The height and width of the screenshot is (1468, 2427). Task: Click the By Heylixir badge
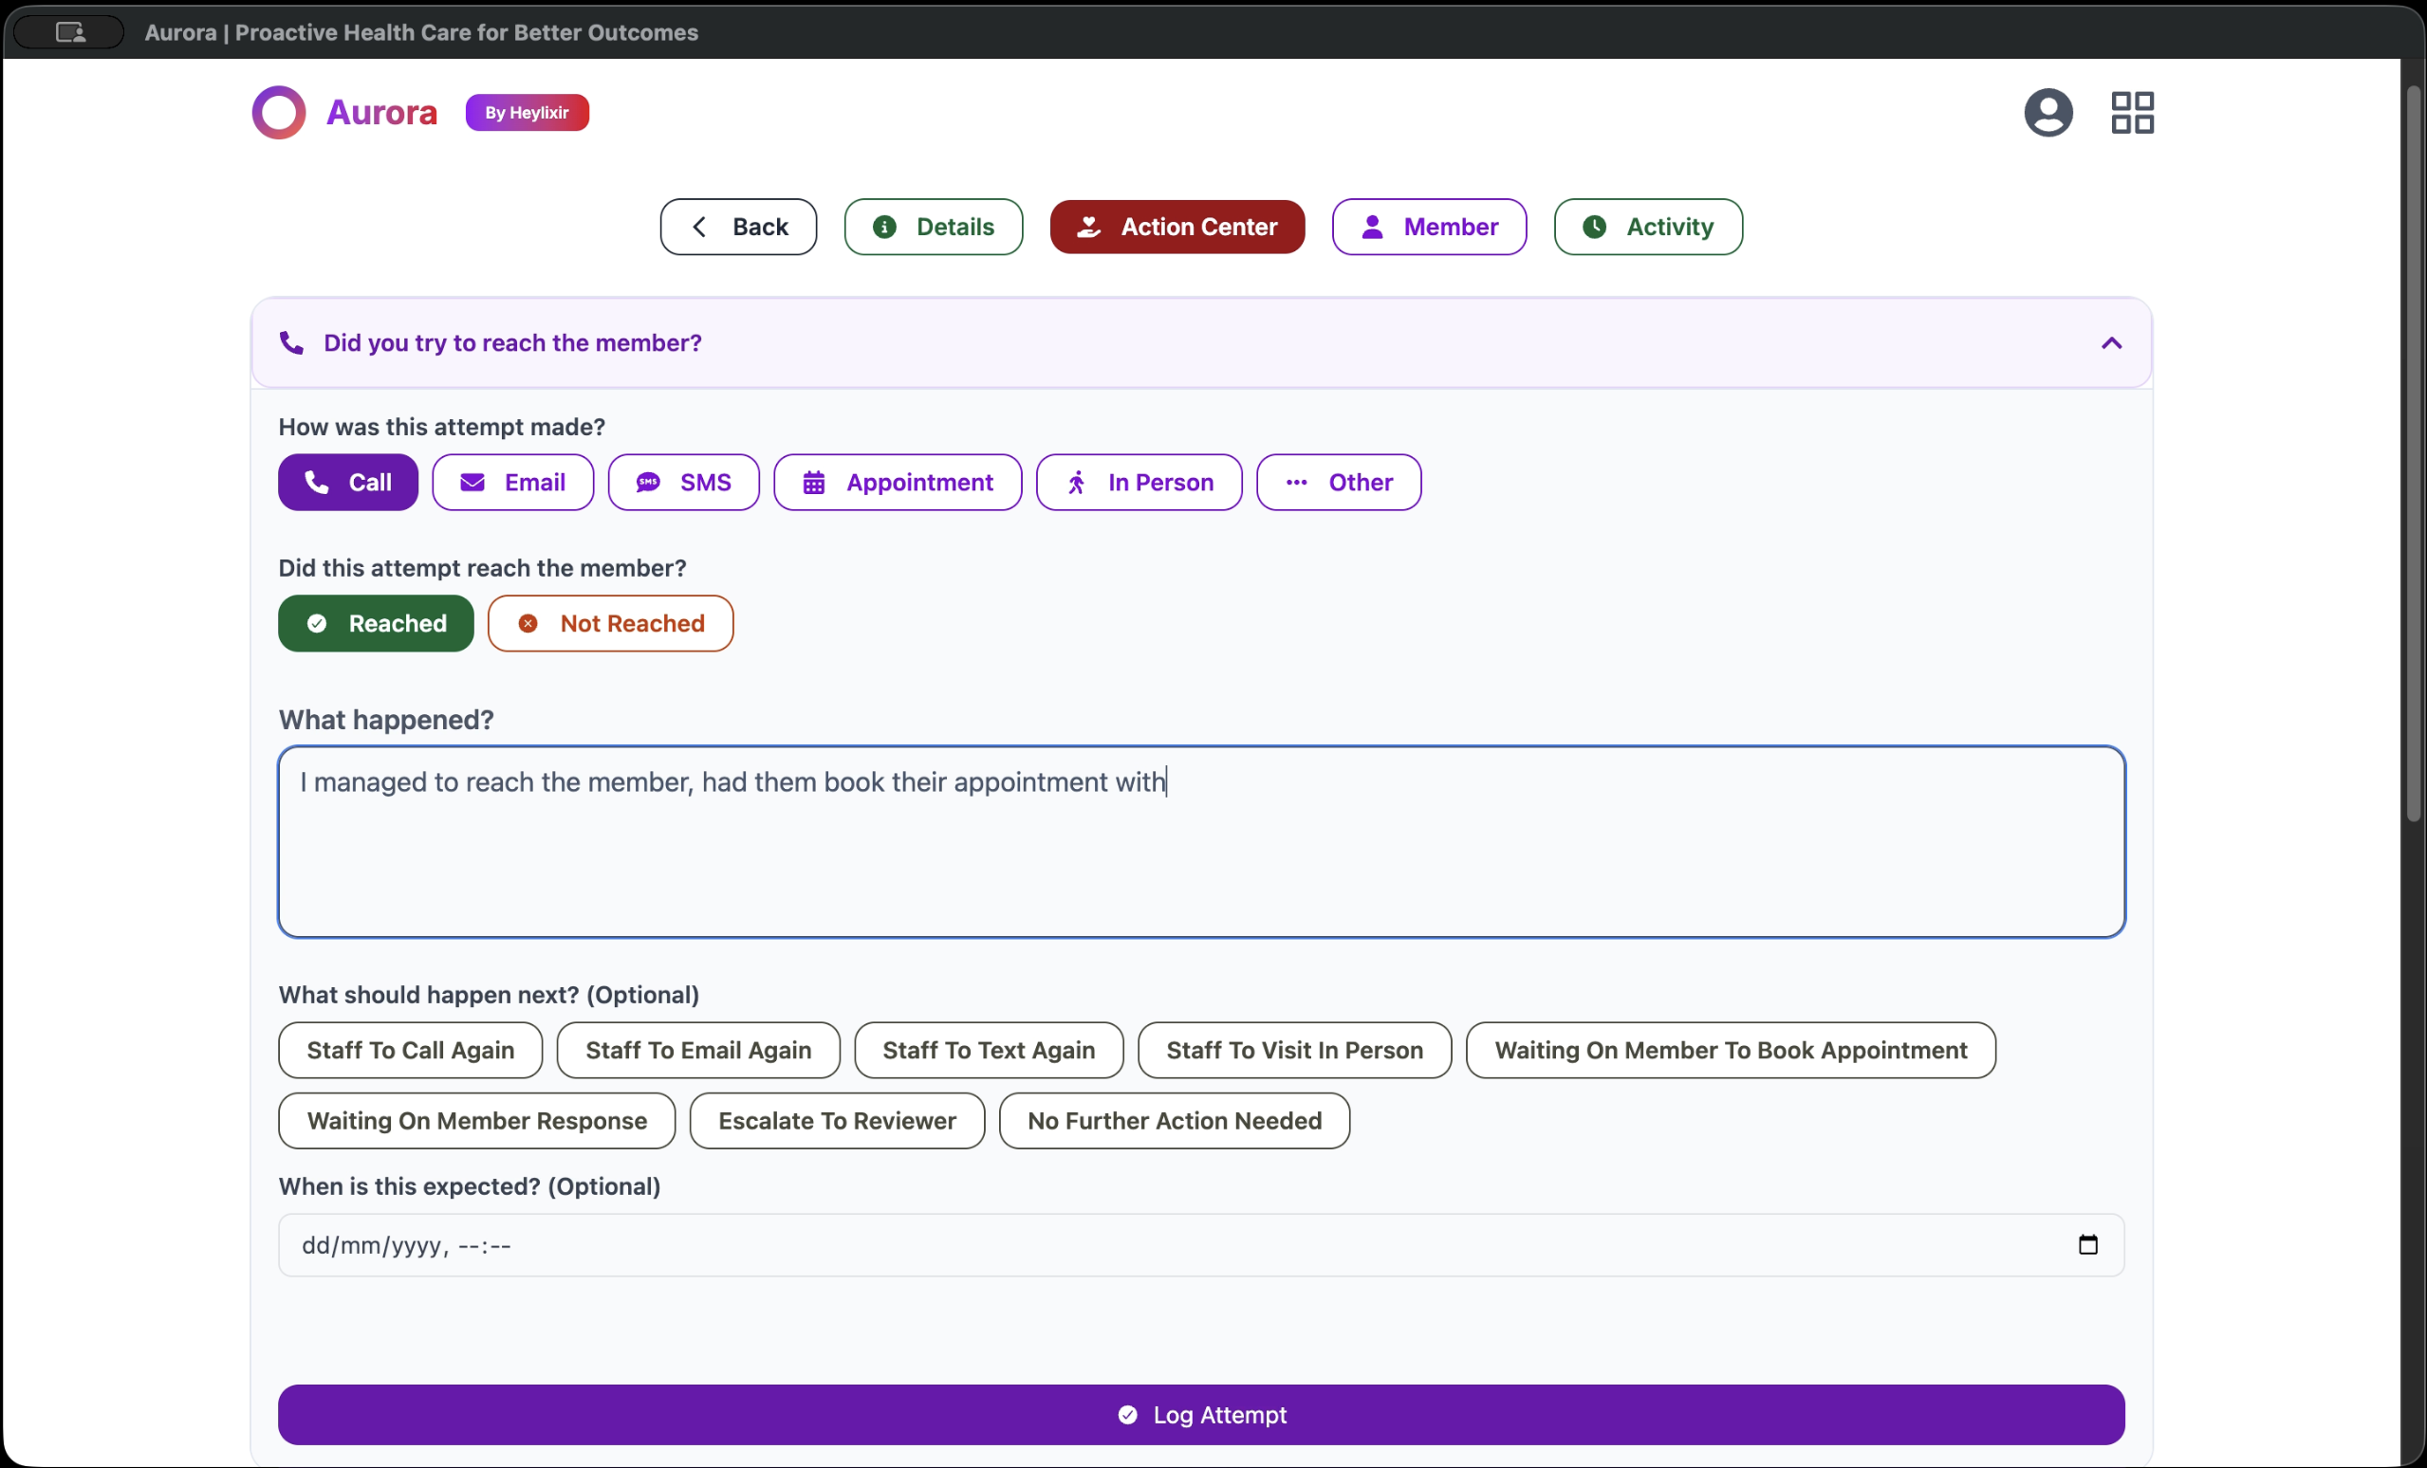pos(527,112)
